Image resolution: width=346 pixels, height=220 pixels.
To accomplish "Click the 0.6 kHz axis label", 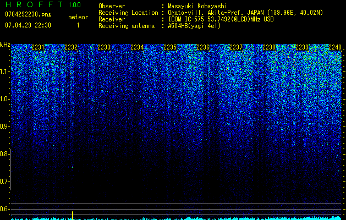I will [4, 209].
